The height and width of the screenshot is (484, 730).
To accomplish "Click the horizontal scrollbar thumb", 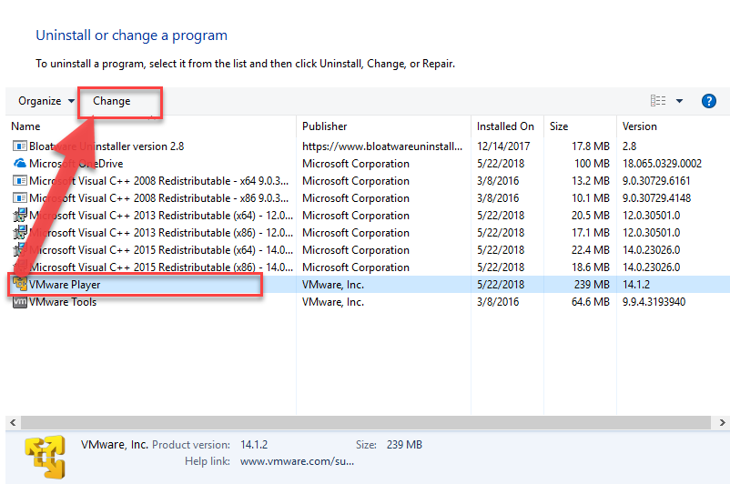I will click(x=366, y=422).
